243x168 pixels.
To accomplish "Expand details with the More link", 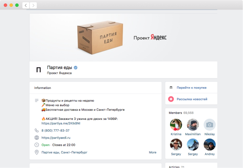I will pyautogui.click(x=152, y=152).
